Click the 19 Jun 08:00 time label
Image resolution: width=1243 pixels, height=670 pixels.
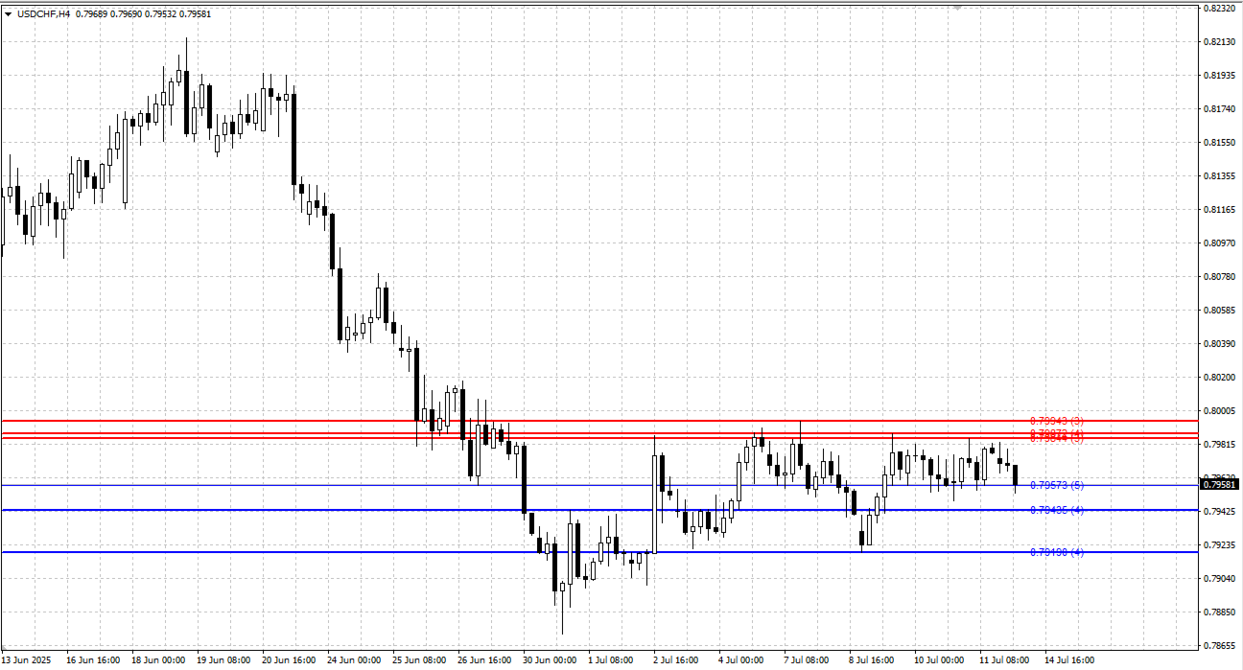223,660
